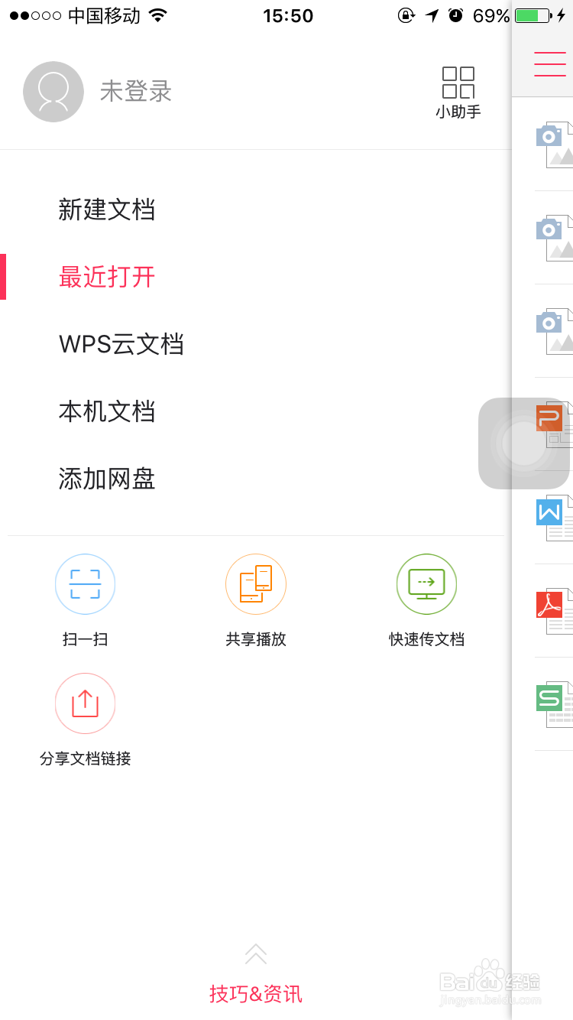
Task: Tap the 分享文档链接 label
Action: pos(85,759)
